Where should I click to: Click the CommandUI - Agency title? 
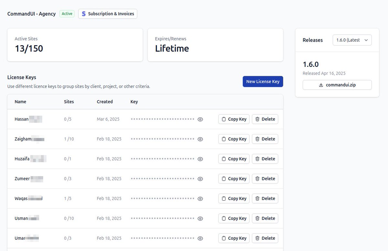coord(31,14)
